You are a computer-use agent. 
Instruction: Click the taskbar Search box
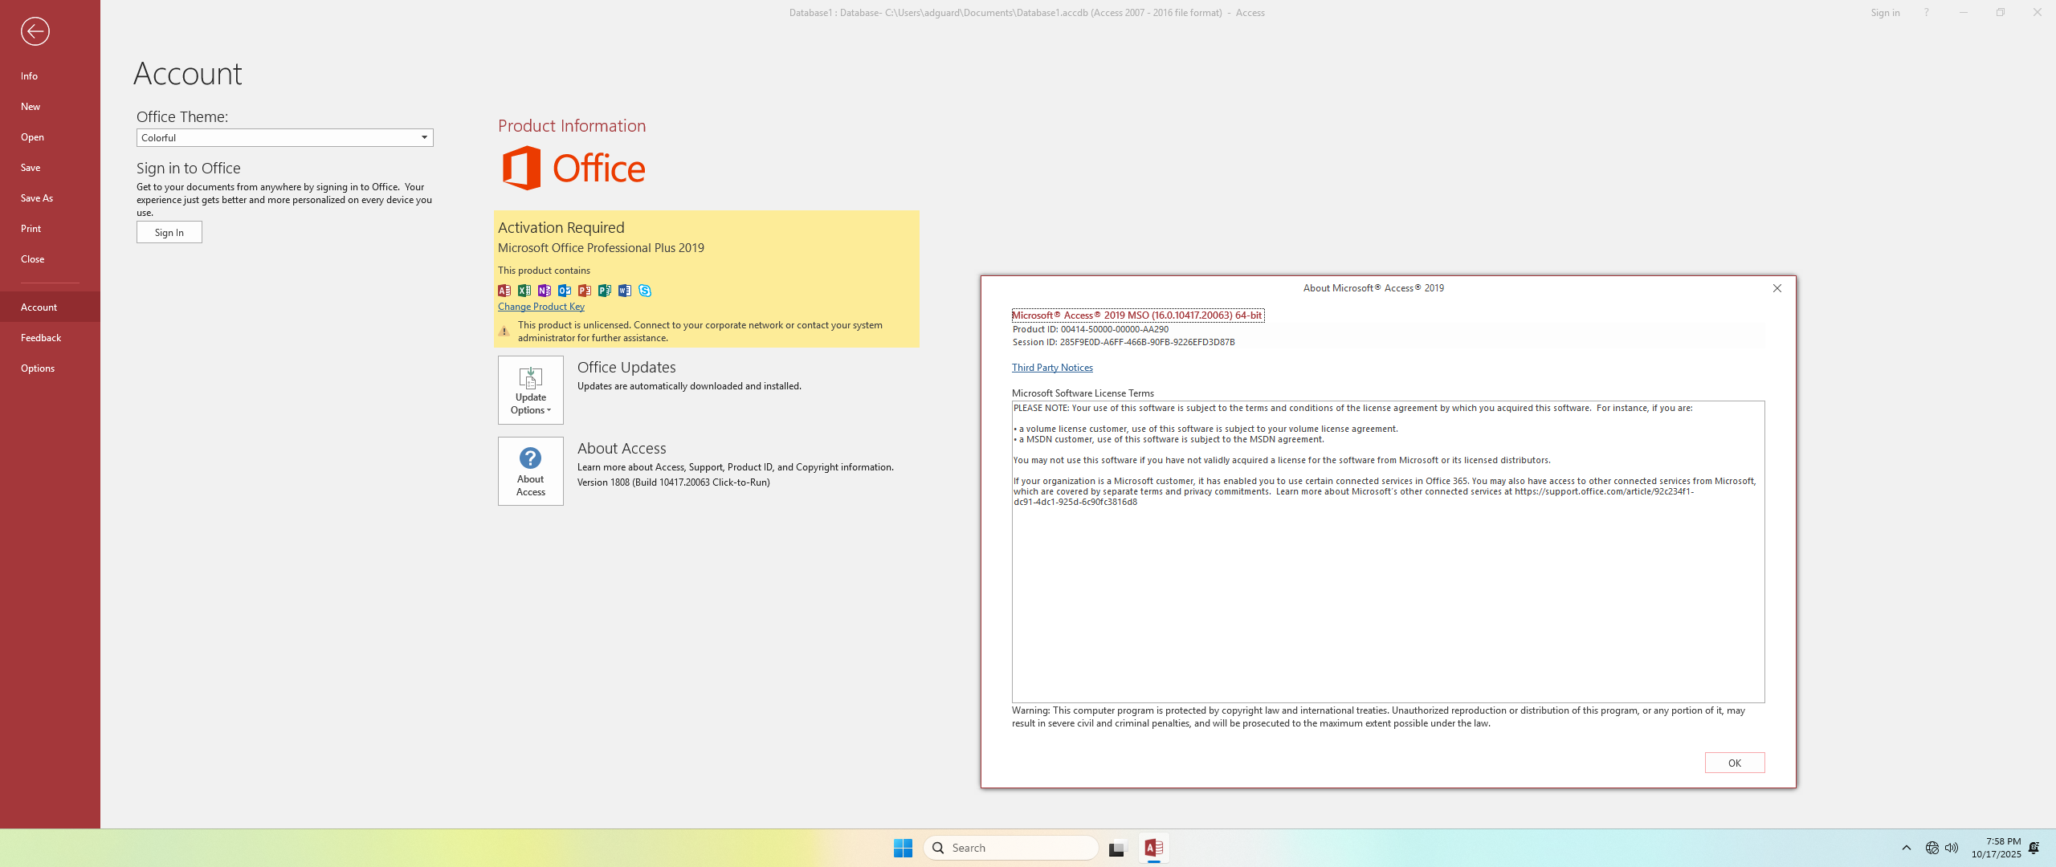(x=1010, y=848)
